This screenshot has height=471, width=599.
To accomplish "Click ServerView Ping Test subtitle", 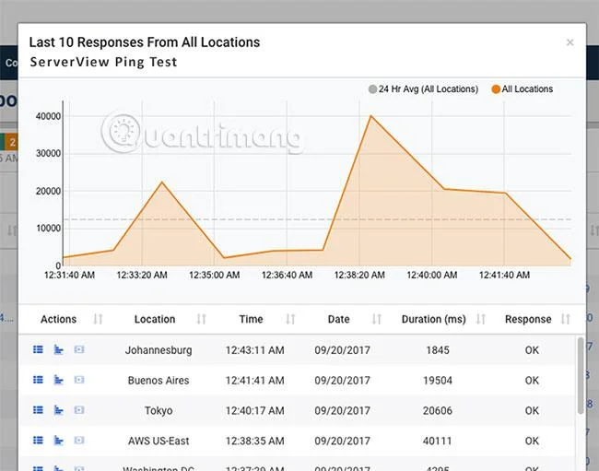I will click(103, 62).
